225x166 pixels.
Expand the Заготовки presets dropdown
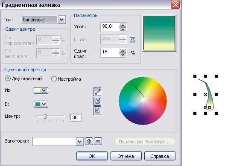click(80, 142)
